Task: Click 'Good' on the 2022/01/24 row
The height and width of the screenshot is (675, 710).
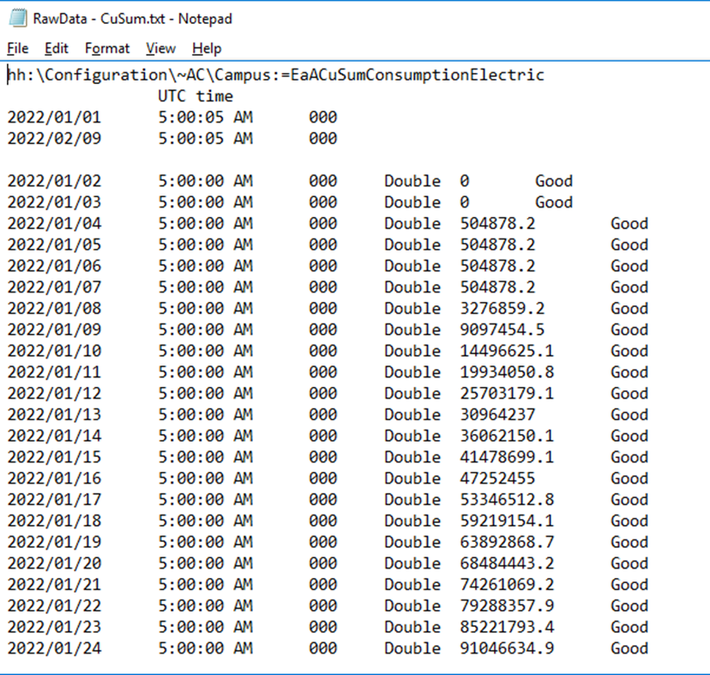Action: 629,649
